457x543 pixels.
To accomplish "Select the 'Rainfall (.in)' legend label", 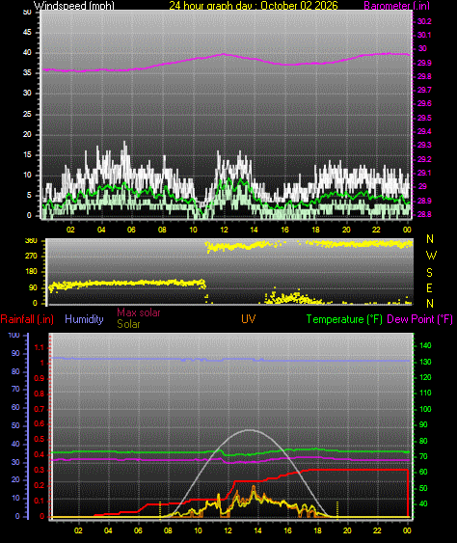I will (27, 319).
